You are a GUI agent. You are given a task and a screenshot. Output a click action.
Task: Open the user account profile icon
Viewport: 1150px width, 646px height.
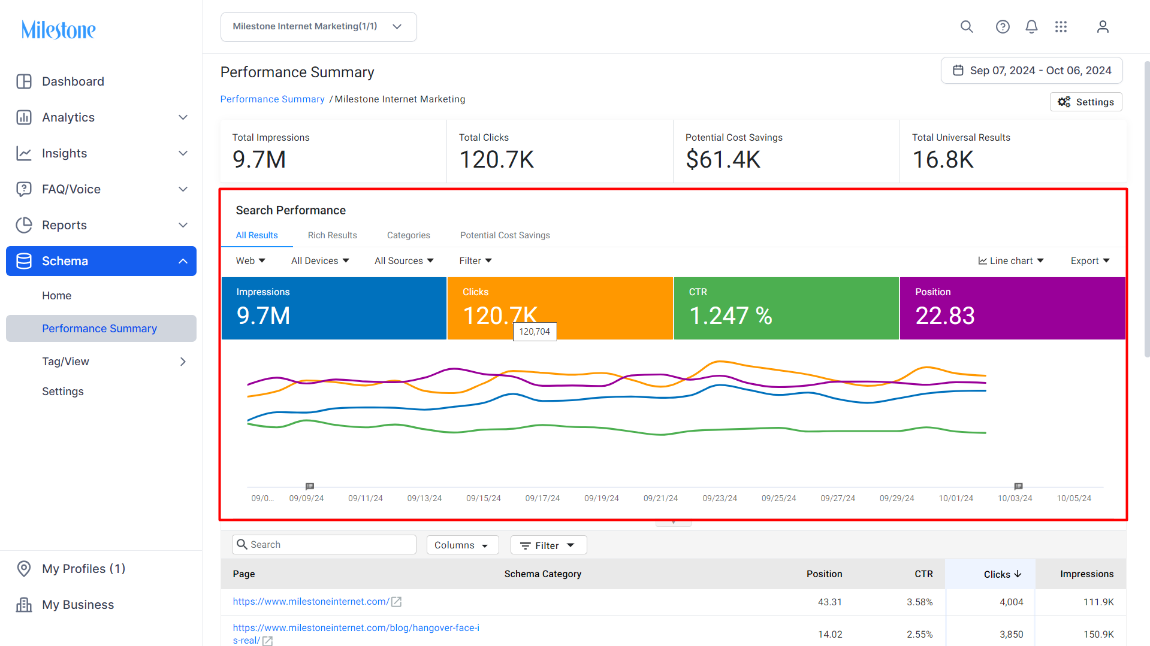click(x=1103, y=27)
